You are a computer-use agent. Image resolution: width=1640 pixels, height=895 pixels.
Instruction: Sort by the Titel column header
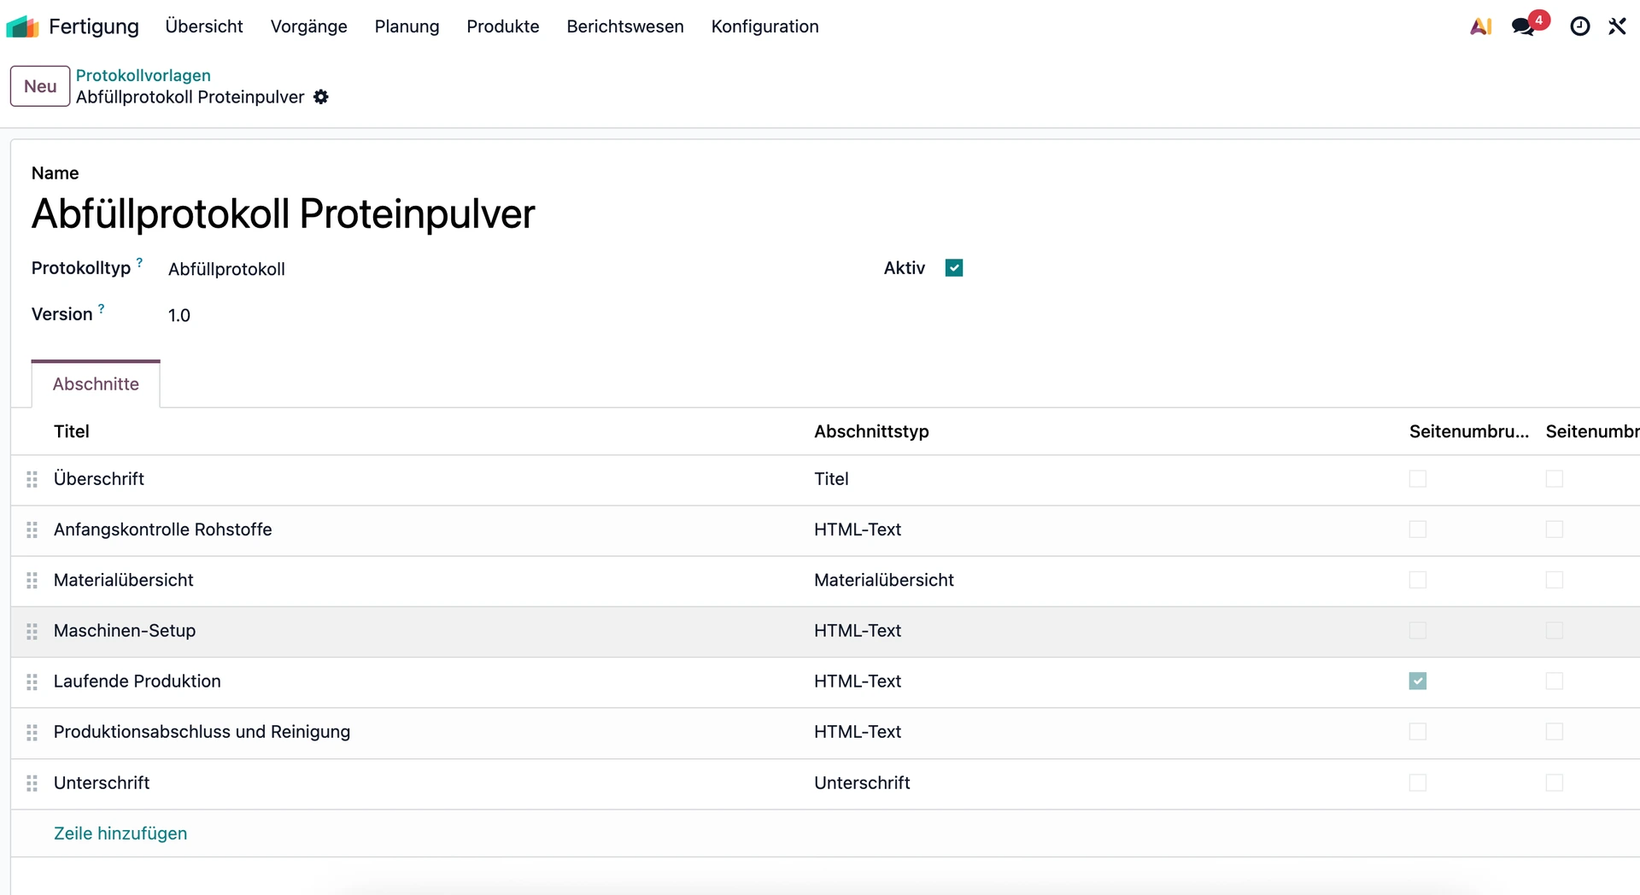[72, 431]
